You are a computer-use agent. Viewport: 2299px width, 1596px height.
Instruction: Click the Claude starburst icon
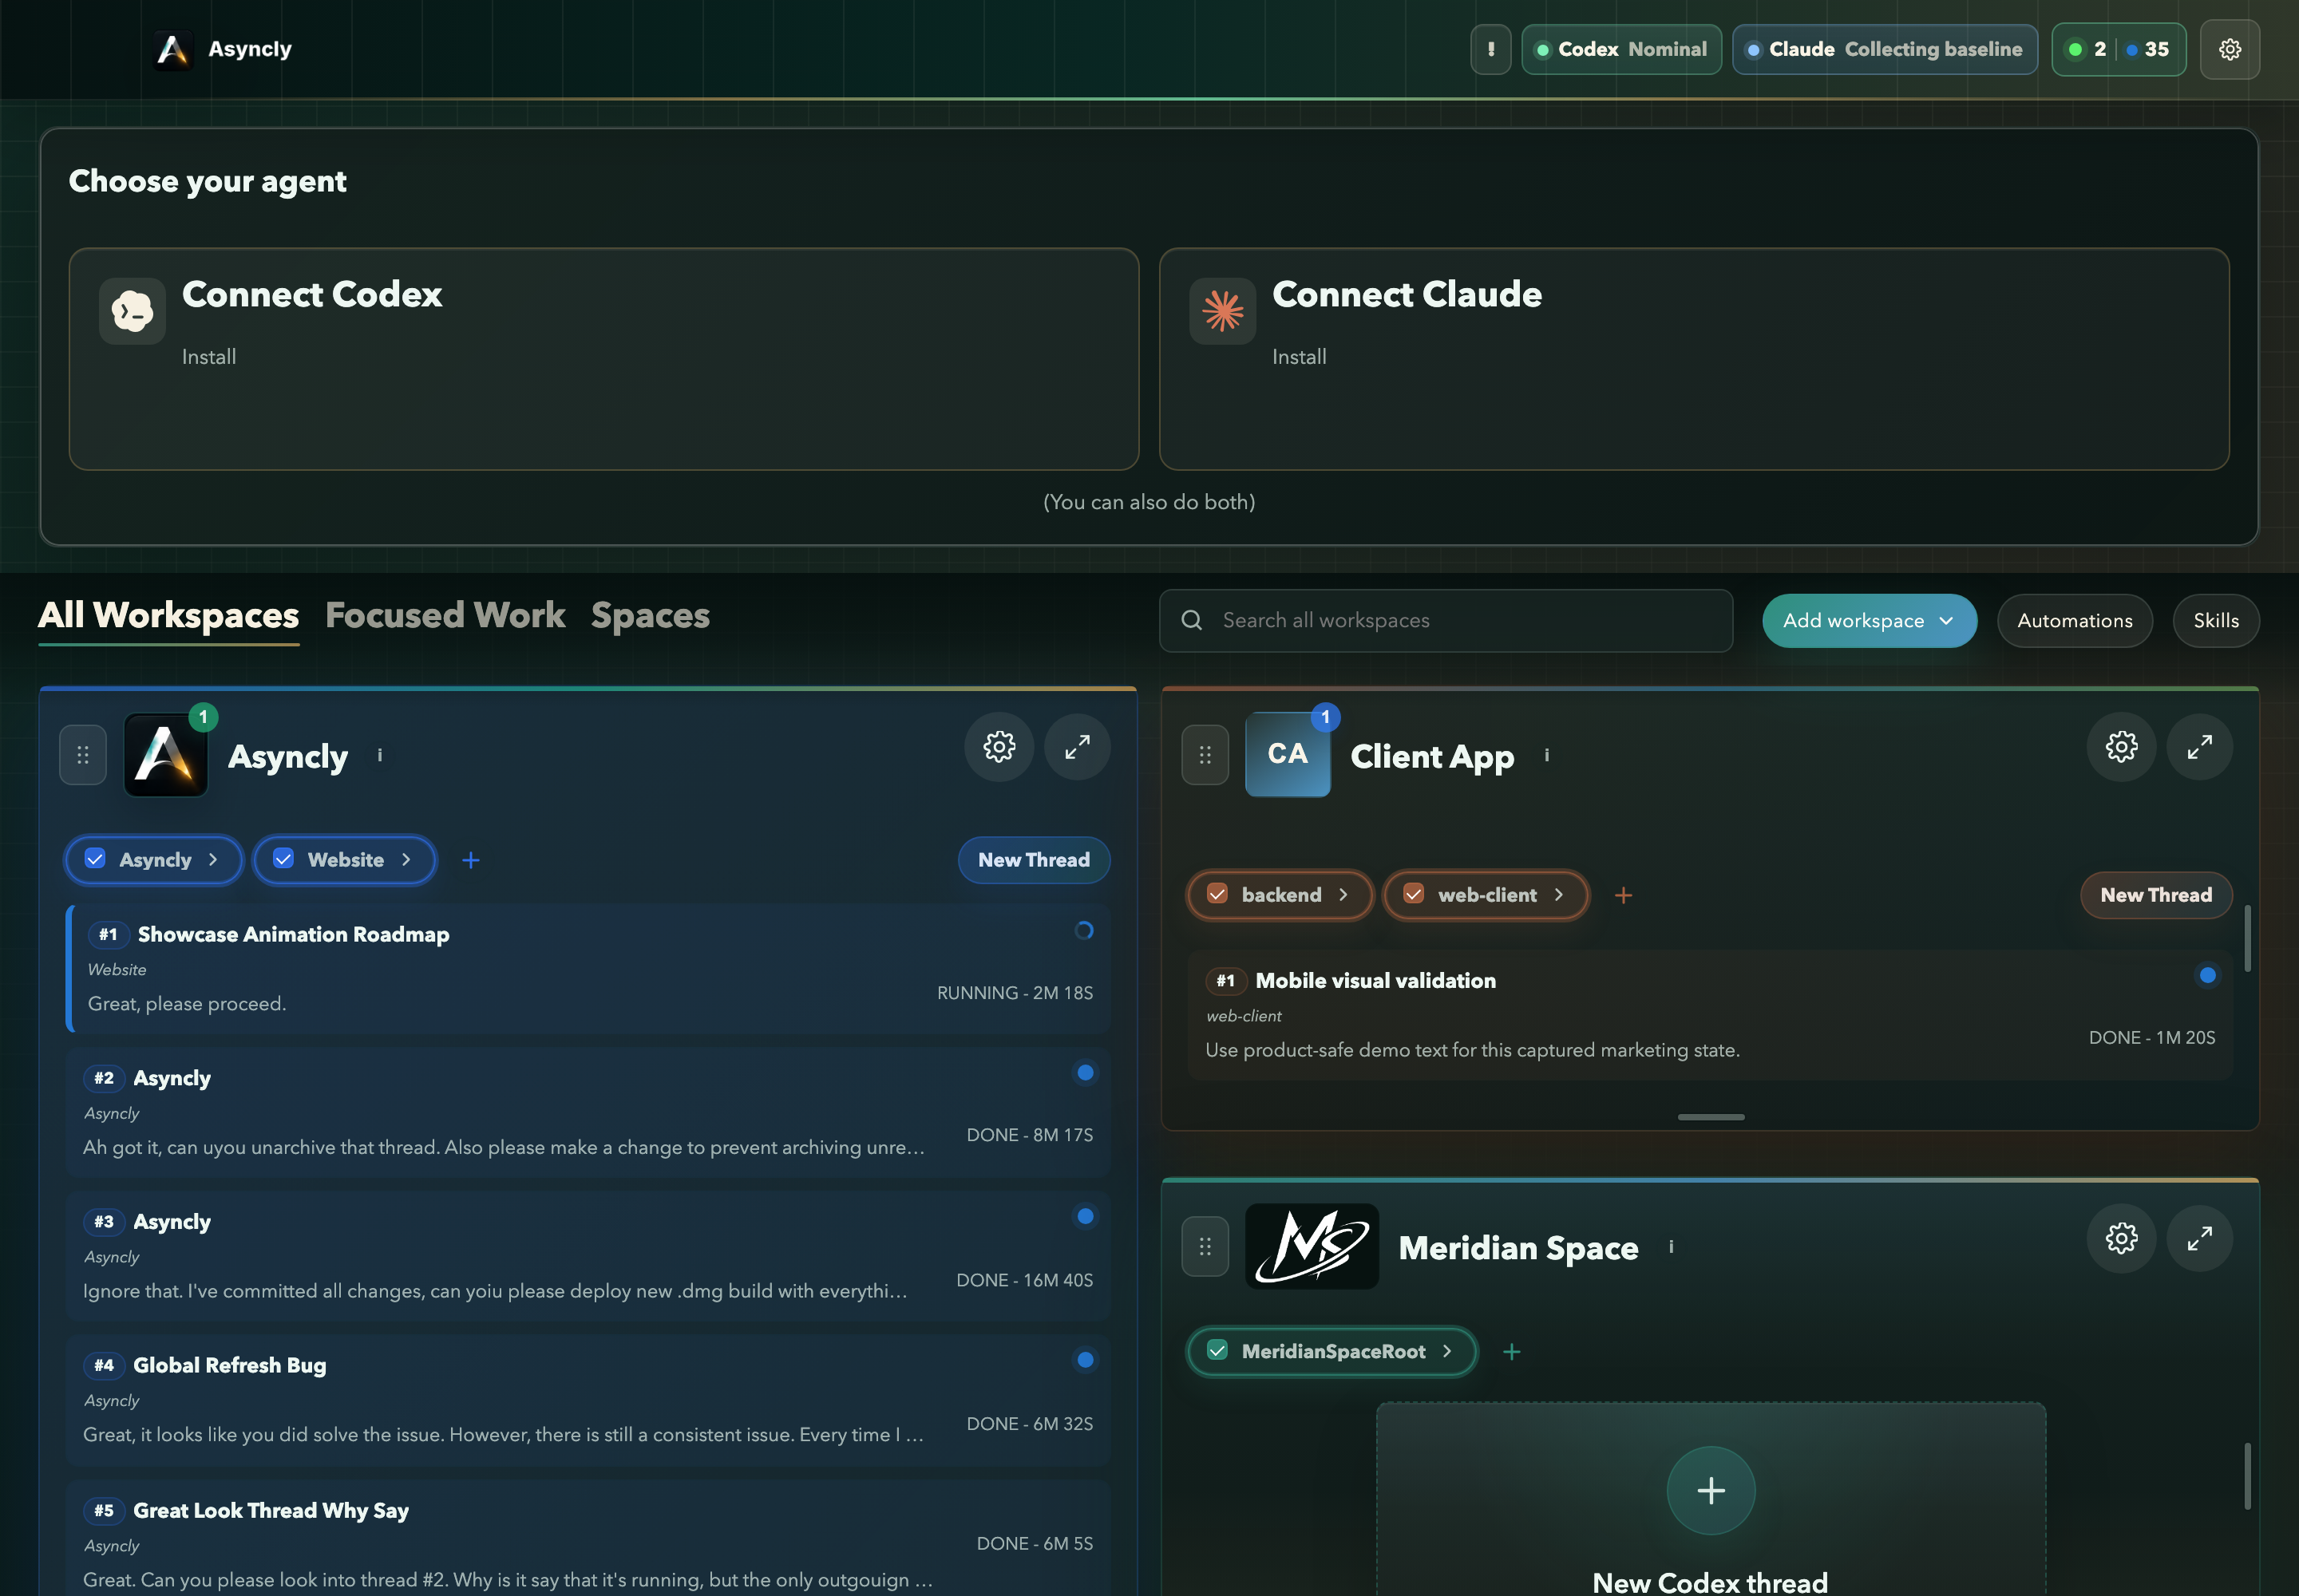pos(1222,311)
